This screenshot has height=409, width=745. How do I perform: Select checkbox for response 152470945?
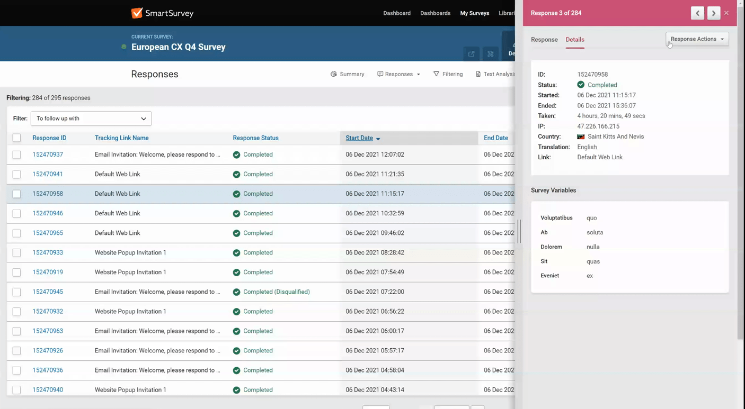[17, 292]
